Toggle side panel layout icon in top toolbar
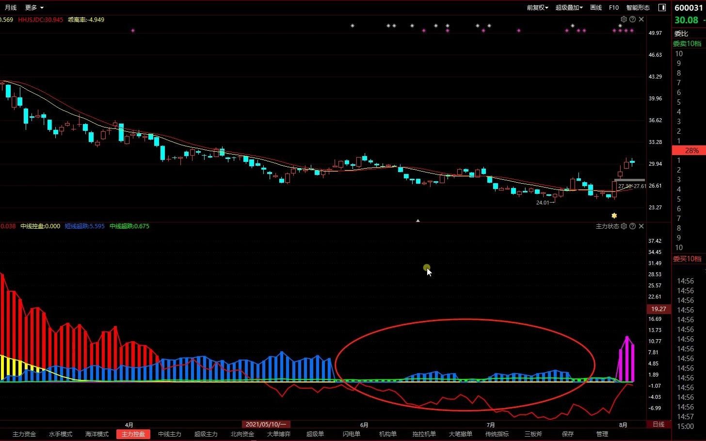Screen dimensions: 706x441 tap(662, 7)
